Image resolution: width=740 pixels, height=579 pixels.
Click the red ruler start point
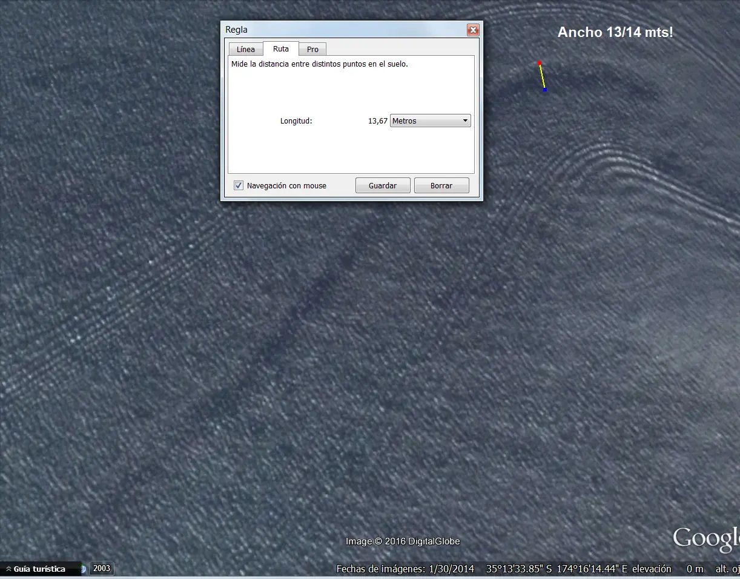click(x=540, y=63)
